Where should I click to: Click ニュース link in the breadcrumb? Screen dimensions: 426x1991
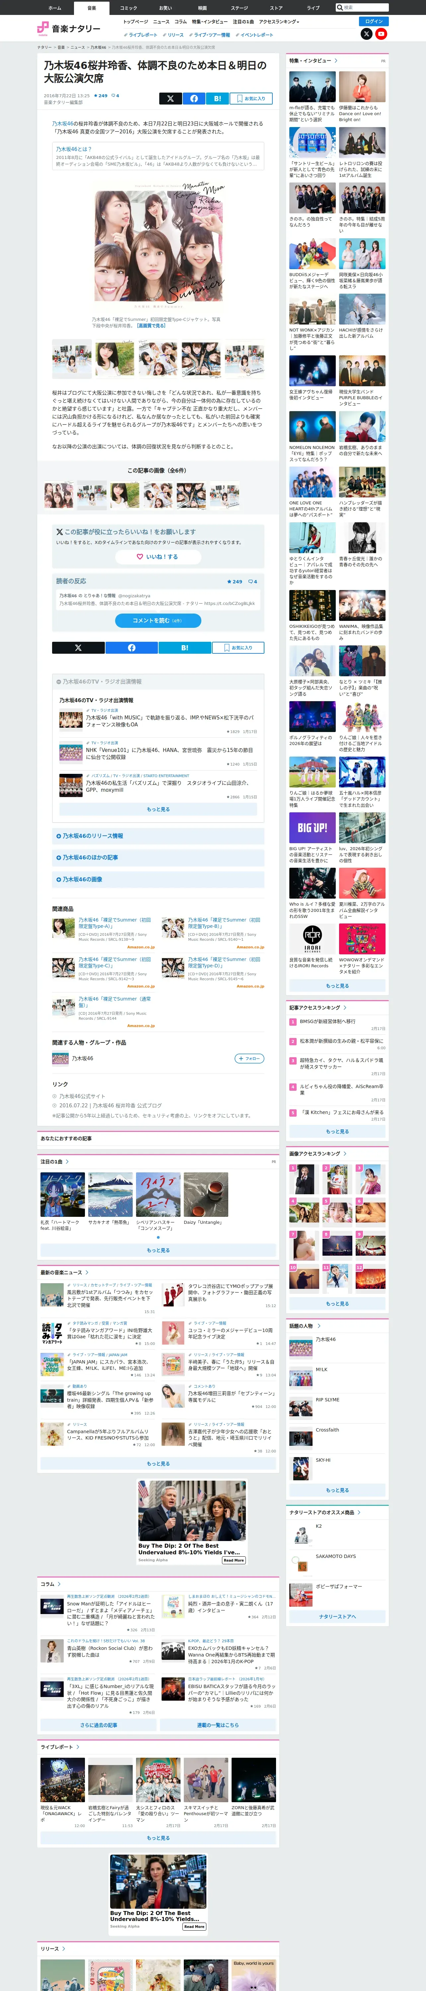(x=78, y=47)
